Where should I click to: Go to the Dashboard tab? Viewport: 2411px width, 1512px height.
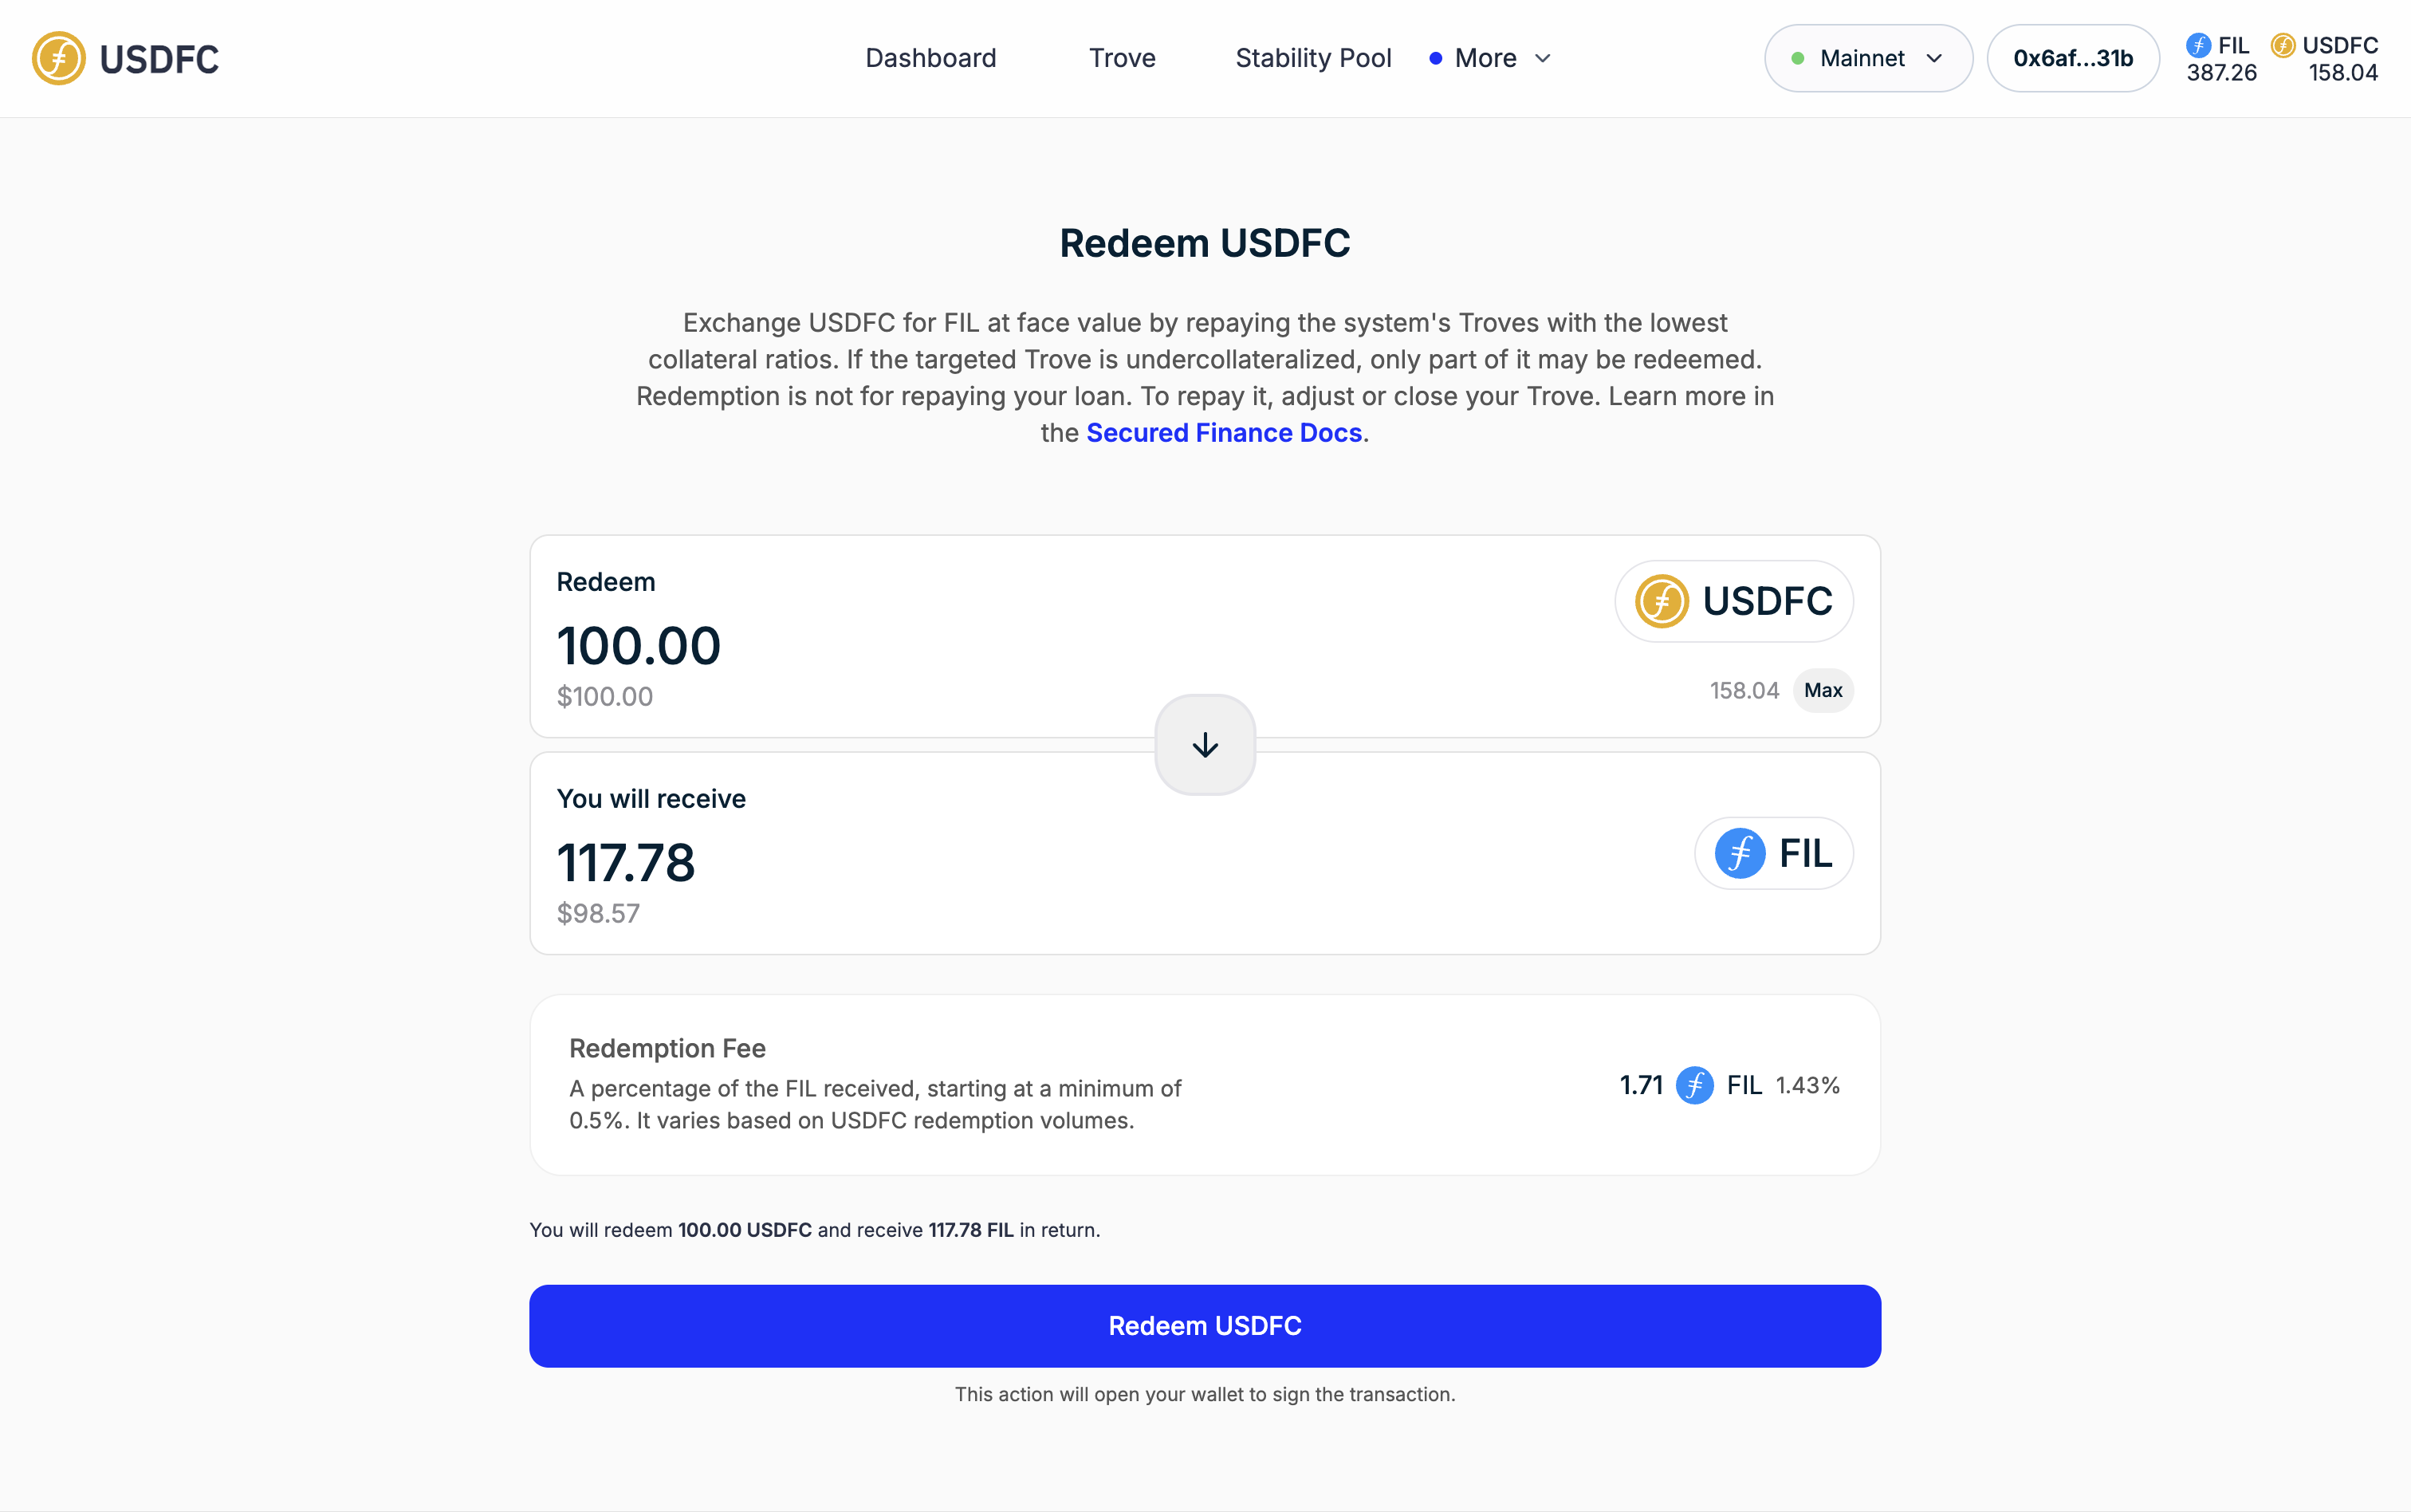[930, 59]
